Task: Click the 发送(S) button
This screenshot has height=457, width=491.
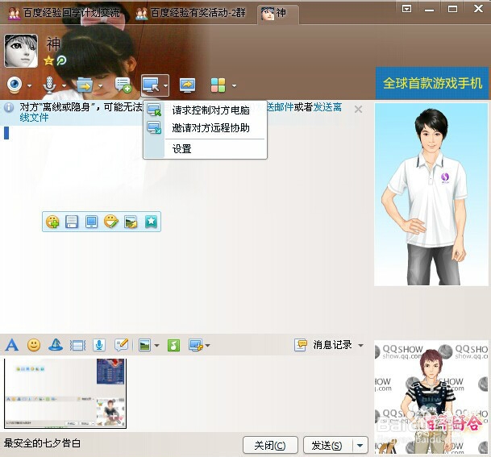Action: click(x=327, y=445)
